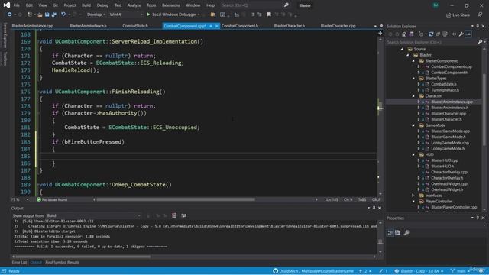Click View Code icon in Solution Explorer toolbar
Screen dimensions: 489x275
coord(455,34)
